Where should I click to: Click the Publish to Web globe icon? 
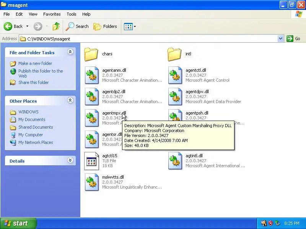point(13,72)
